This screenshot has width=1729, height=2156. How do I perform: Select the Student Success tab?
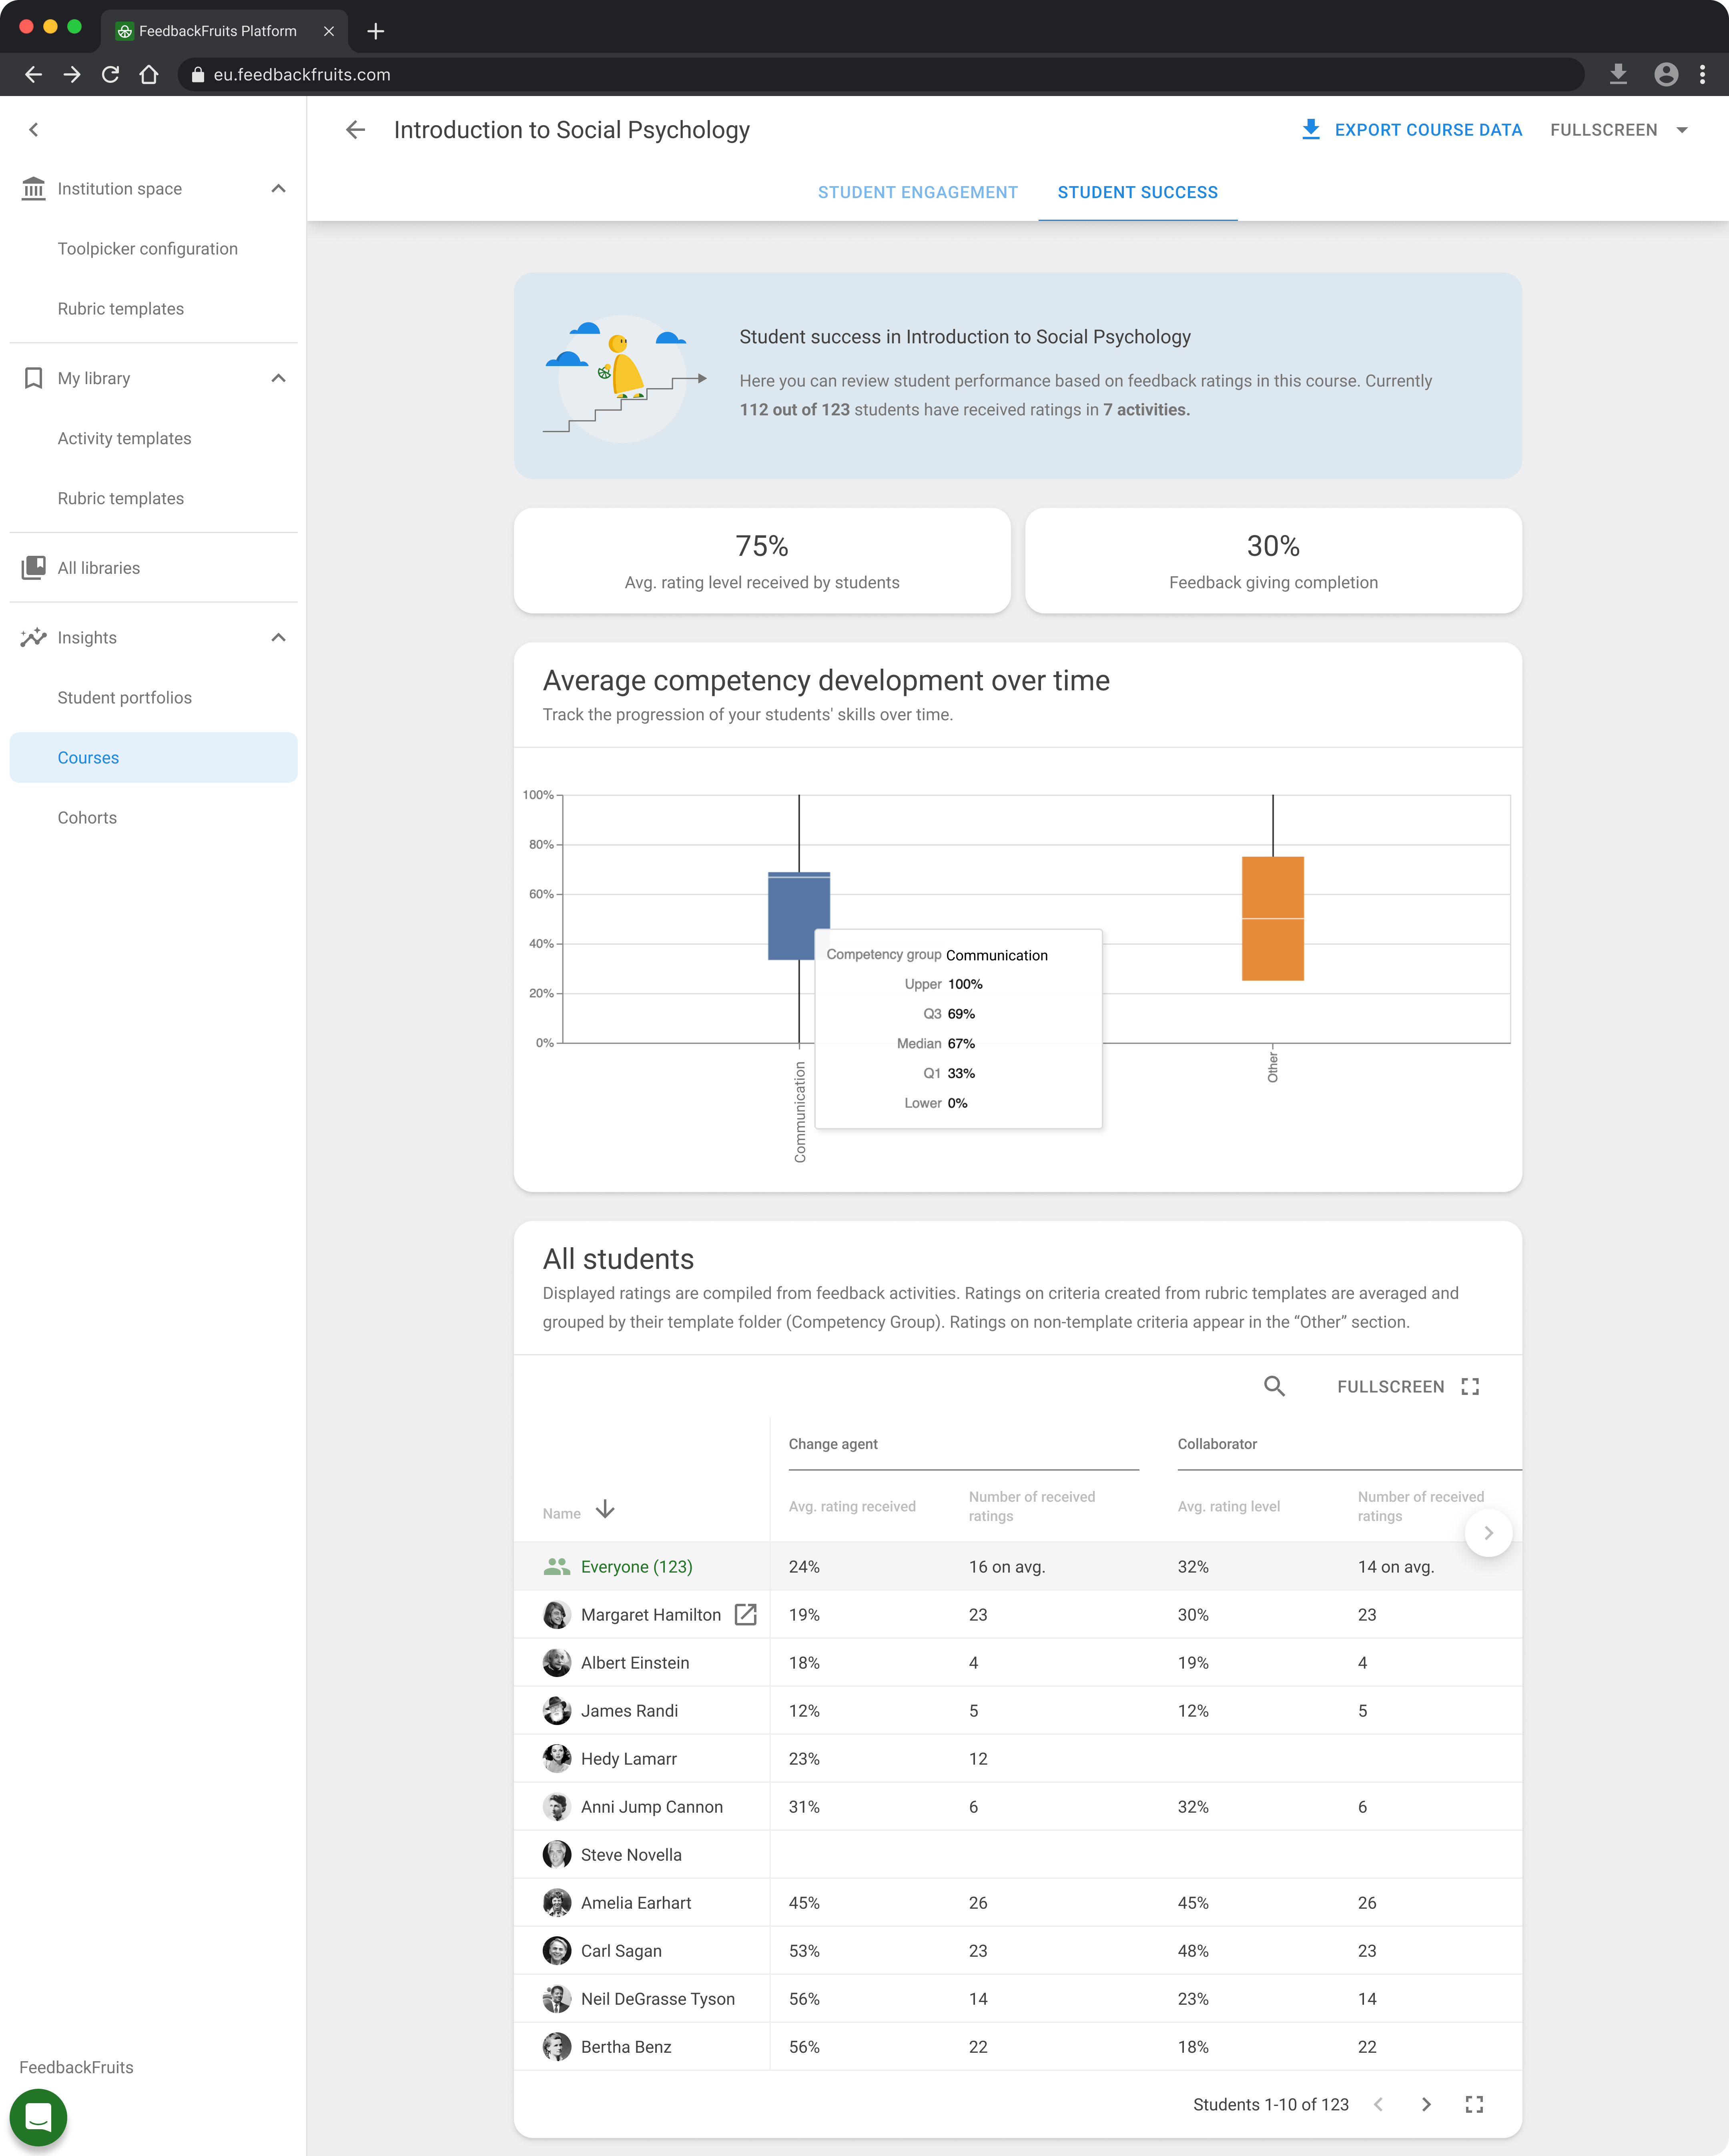[1138, 192]
